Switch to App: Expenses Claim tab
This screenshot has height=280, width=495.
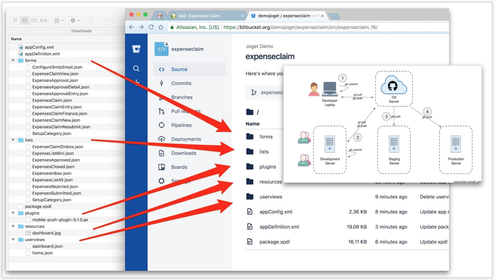point(207,16)
